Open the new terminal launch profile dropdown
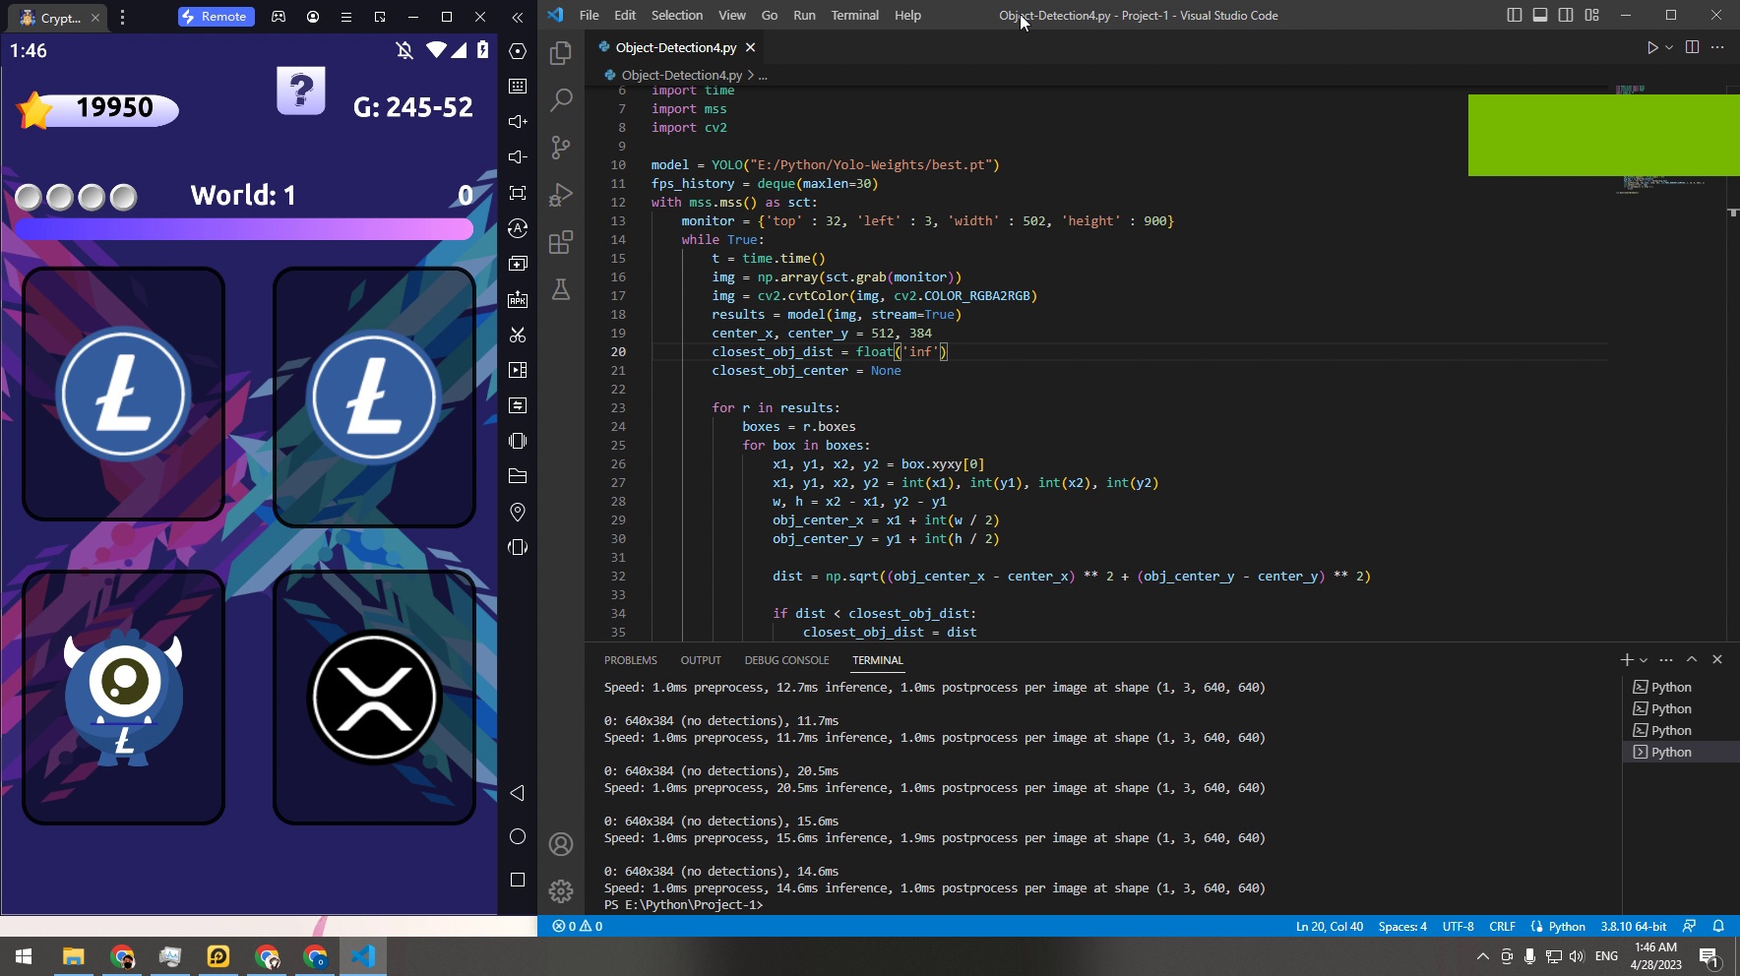This screenshot has width=1740, height=976. (x=1644, y=660)
